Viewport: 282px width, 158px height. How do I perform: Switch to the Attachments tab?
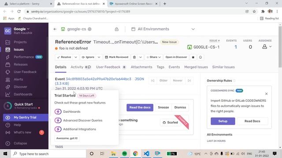coord(141,67)
